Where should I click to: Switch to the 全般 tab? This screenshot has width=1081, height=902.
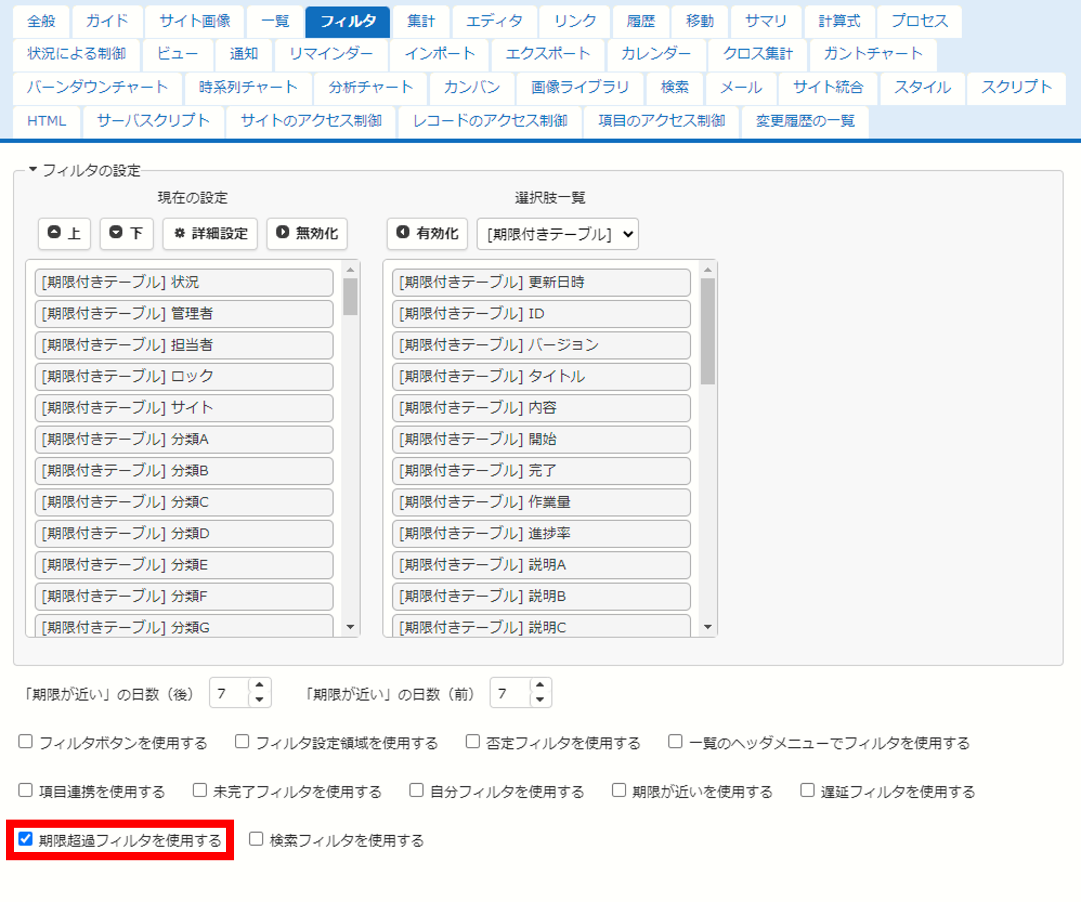41,22
